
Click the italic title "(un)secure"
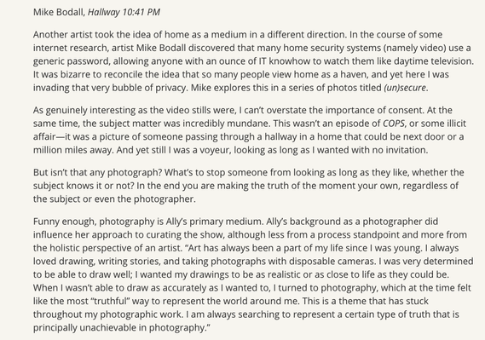pos(405,88)
